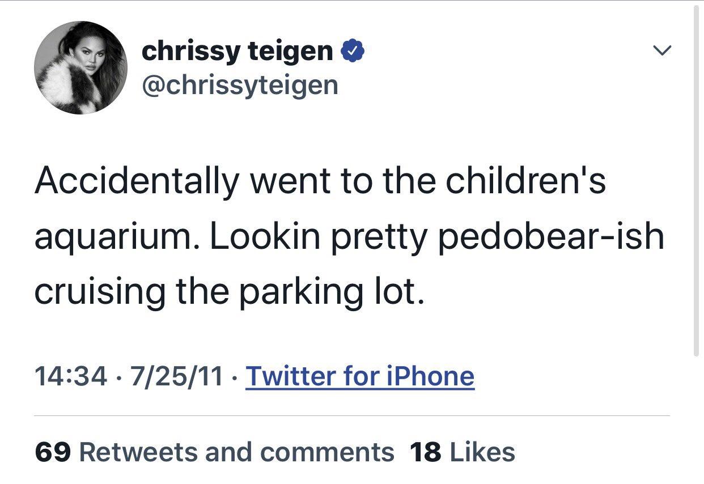The height and width of the screenshot is (484, 704).
Task: Click "cruising the parking lot." tweet line
Action: [229, 291]
